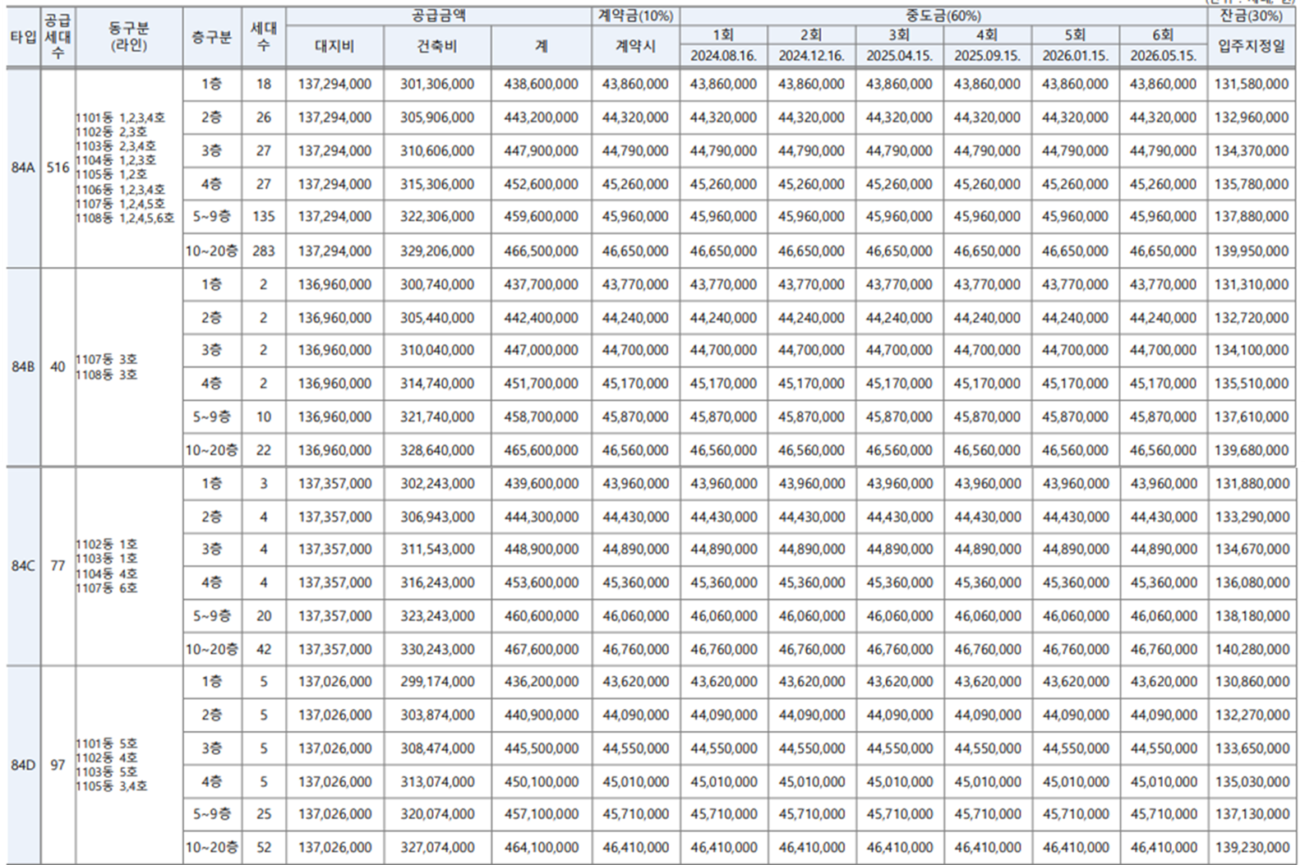The image size is (1305, 865).
Task: Click balance amount 139,230,000
Action: click(x=1252, y=848)
